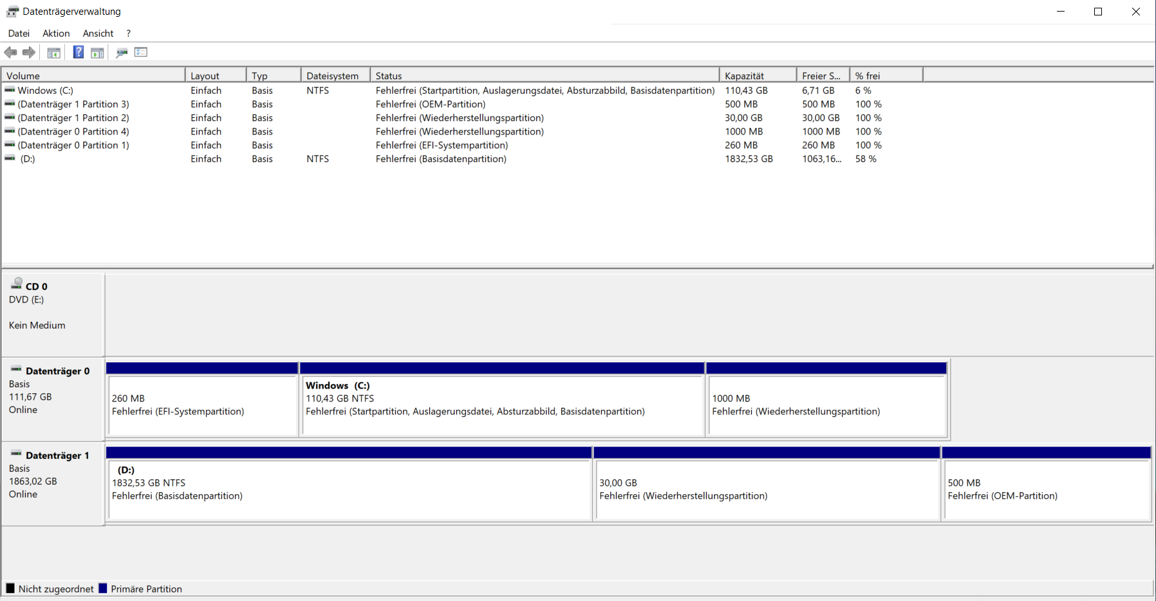
Task: Open help via blue question mark icon
Action: pyautogui.click(x=79, y=52)
